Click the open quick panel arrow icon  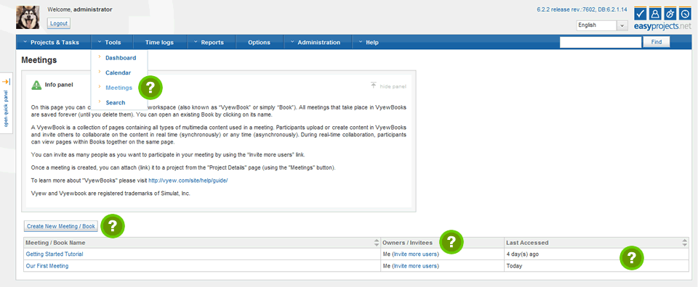tap(6, 82)
